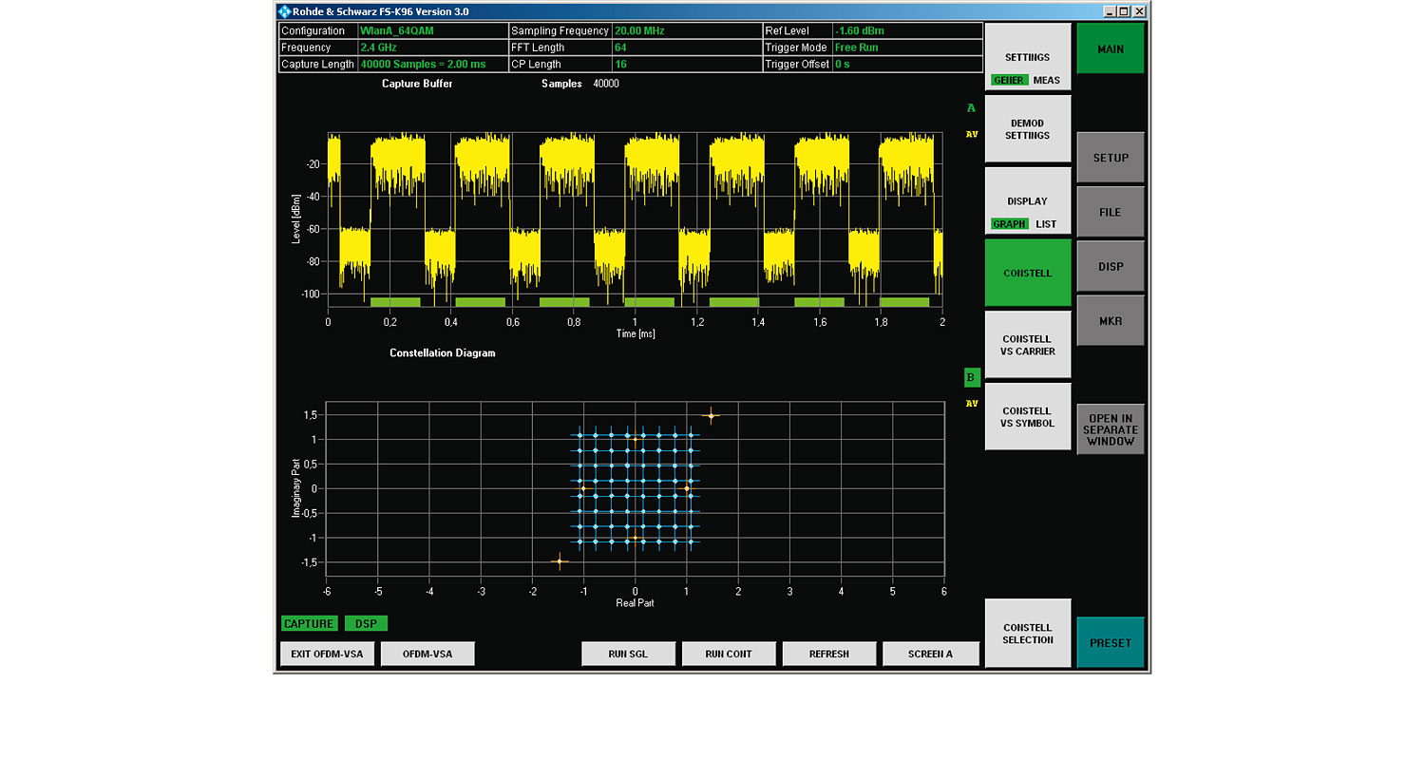Select the CONSTELL VS CARRIER view
This screenshot has width=1425, height=760.
pyautogui.click(x=1027, y=344)
